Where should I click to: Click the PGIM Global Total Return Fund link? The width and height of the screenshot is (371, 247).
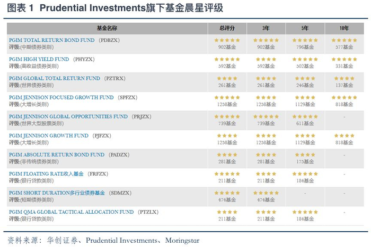point(54,78)
